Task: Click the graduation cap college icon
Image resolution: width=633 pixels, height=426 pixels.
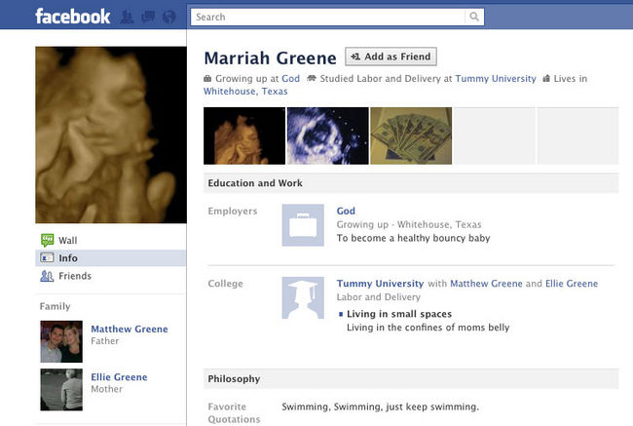Action: point(303,298)
